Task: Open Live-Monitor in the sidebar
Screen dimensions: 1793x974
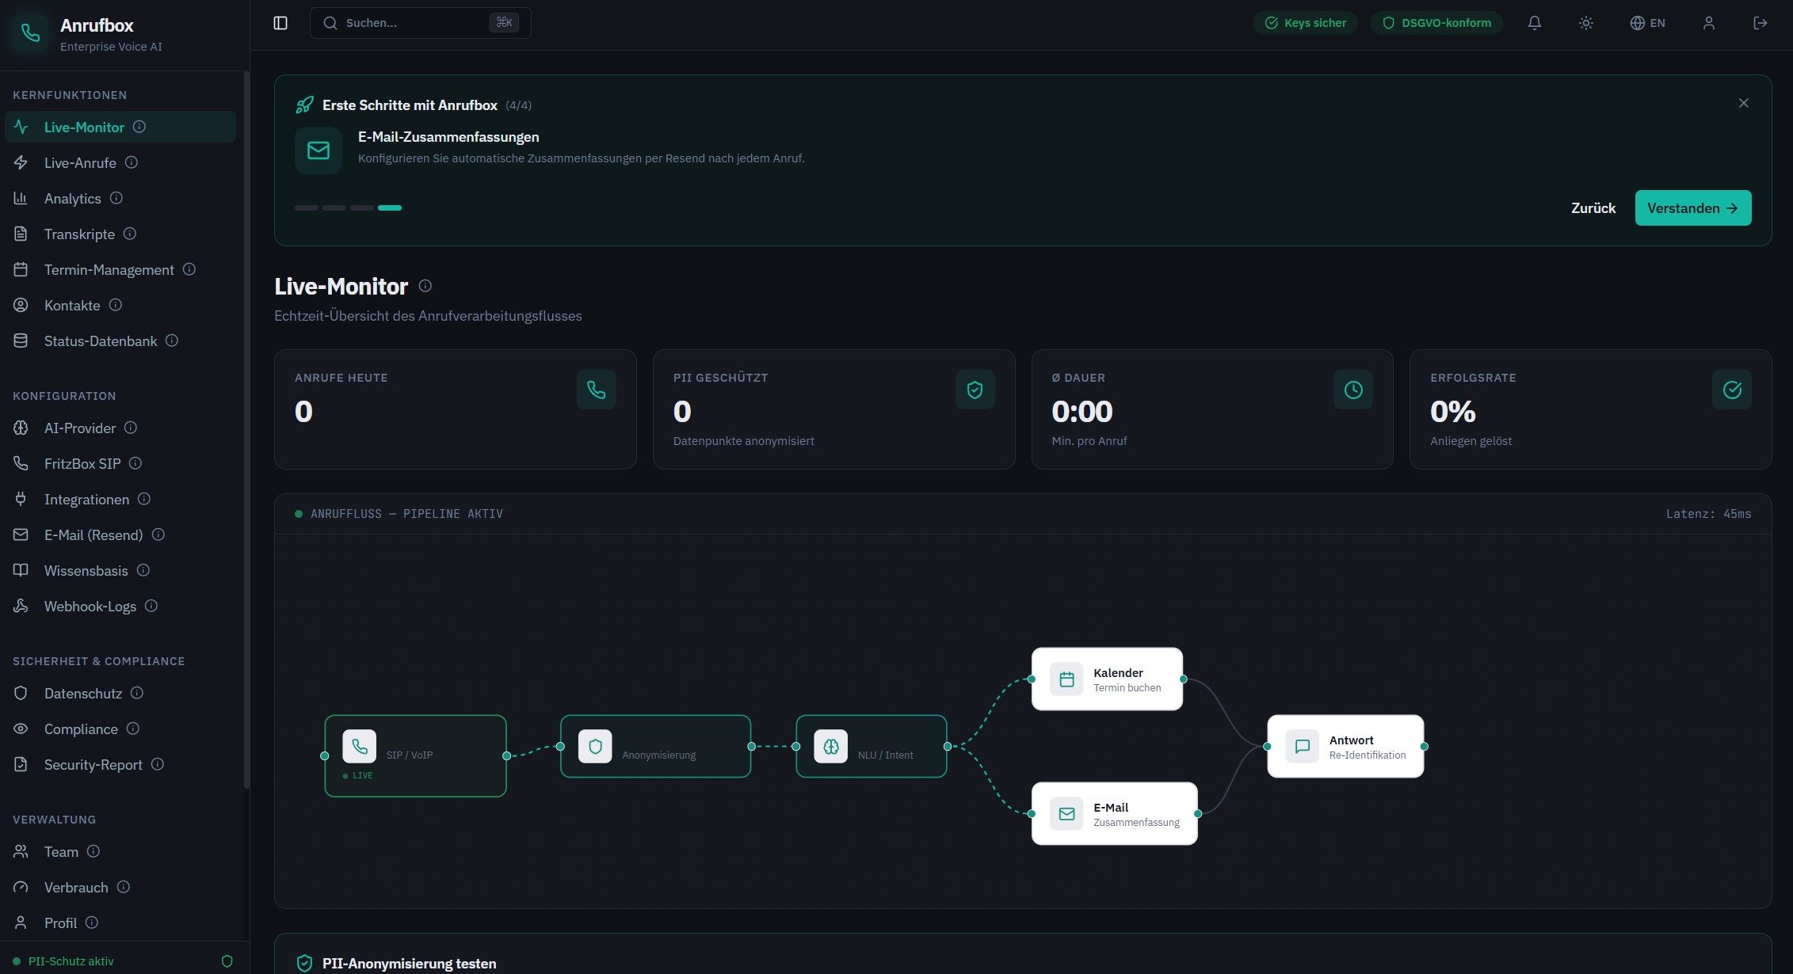Action: click(x=120, y=127)
